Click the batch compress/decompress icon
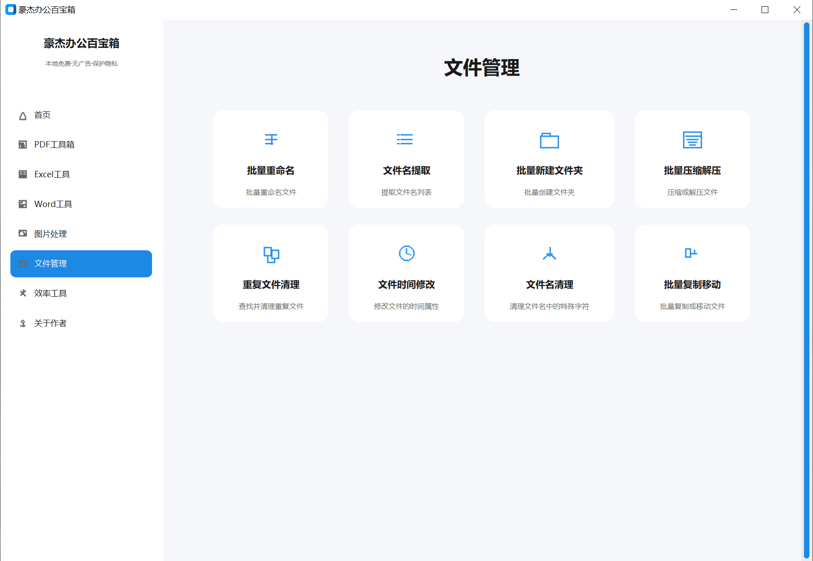 (x=693, y=140)
